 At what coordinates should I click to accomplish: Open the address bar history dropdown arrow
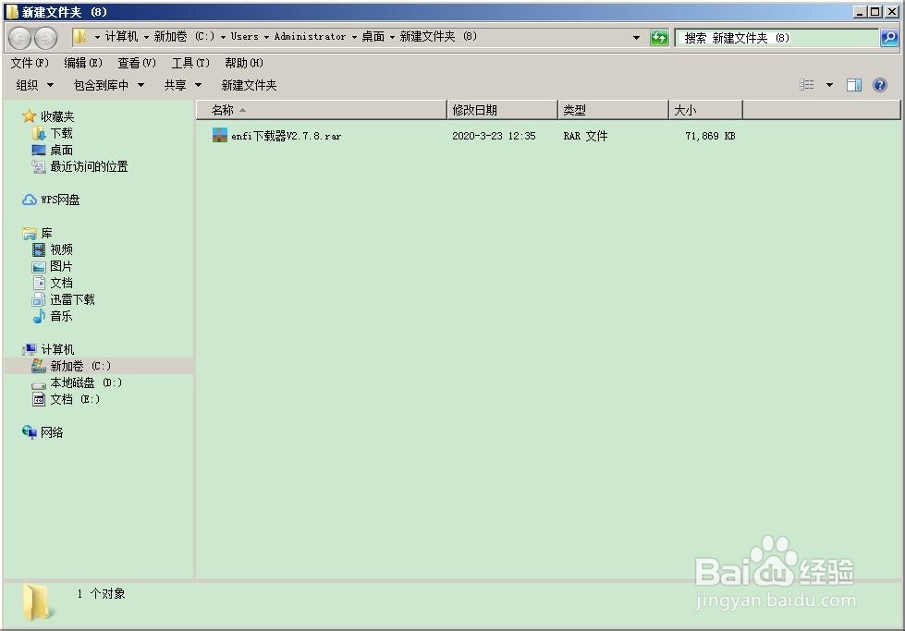[x=636, y=38]
